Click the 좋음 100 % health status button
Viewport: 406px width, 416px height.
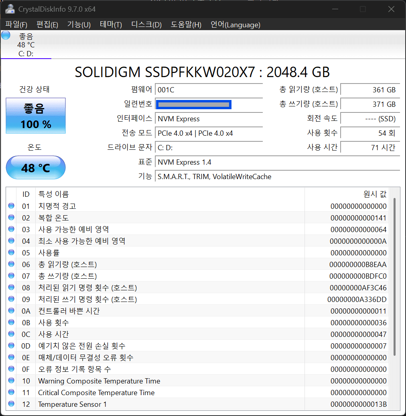click(x=36, y=116)
